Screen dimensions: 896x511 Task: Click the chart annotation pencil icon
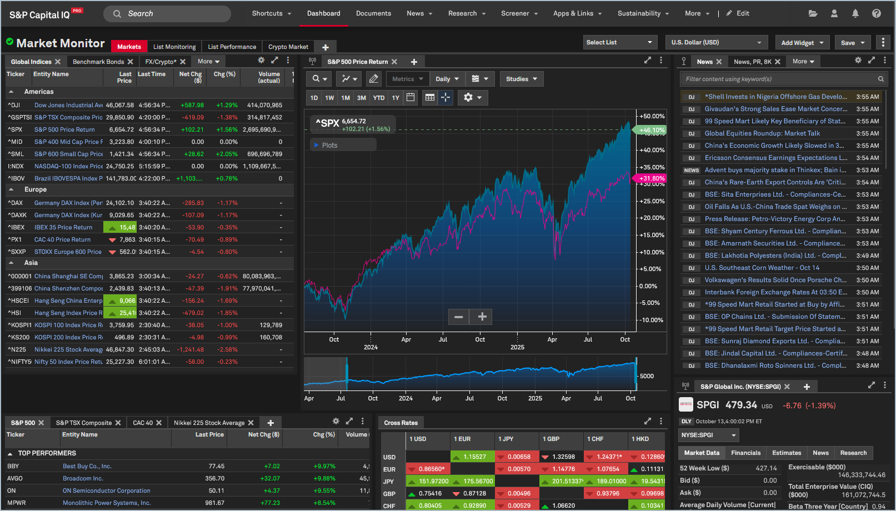(374, 79)
